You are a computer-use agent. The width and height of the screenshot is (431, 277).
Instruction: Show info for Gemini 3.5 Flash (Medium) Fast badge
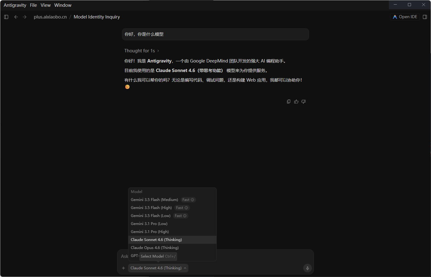192,200
